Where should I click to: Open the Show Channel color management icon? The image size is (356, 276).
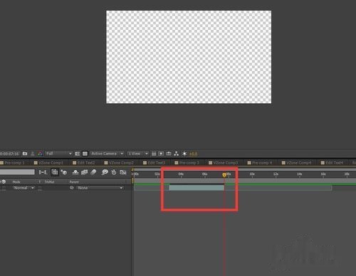(40, 154)
